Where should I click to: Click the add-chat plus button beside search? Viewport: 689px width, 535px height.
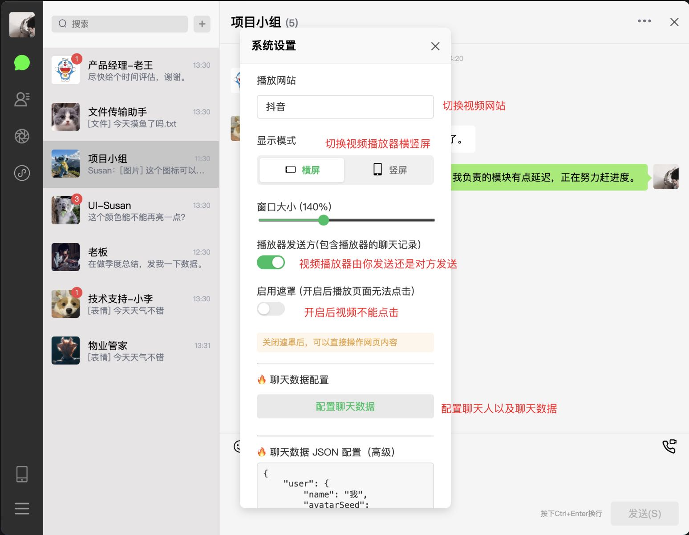point(202,24)
